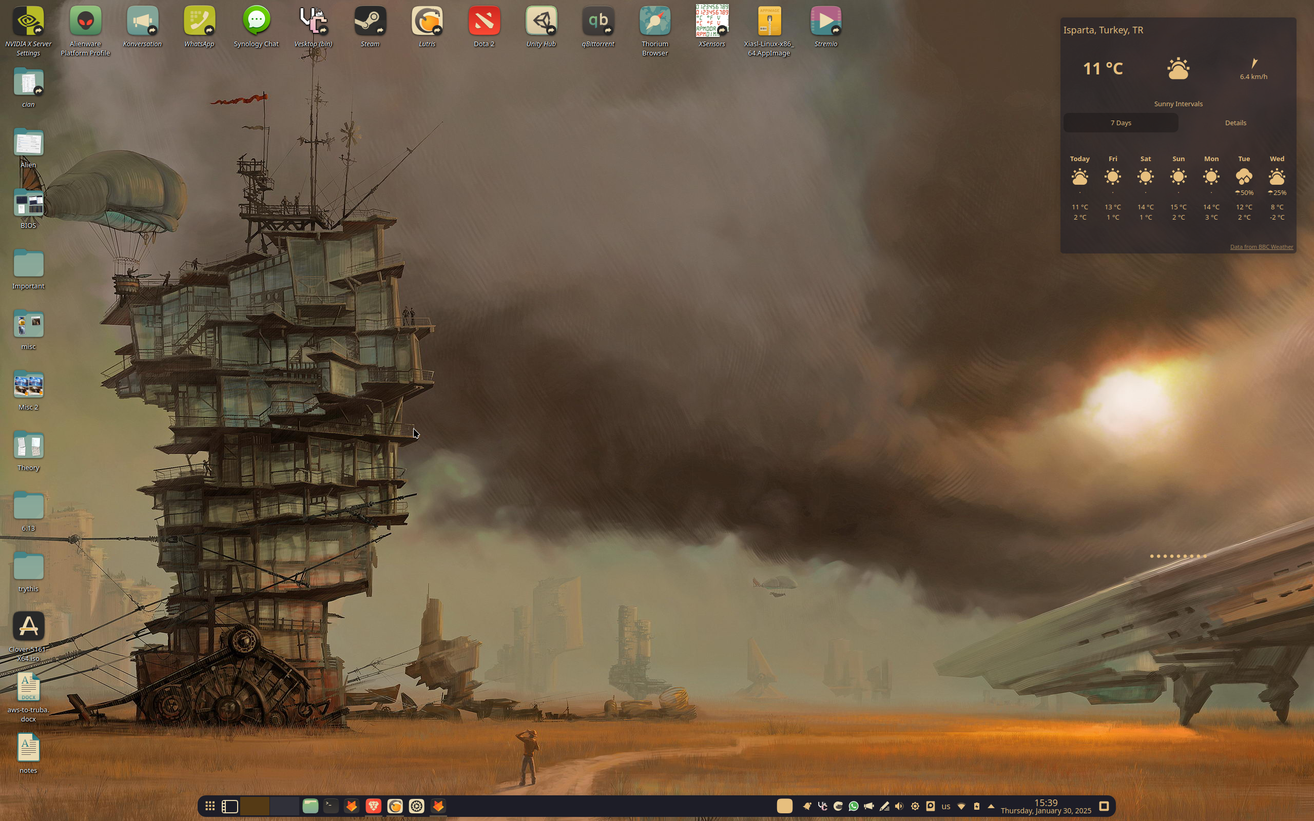Image resolution: width=1314 pixels, height=821 pixels.
Task: Select the notes document
Action: point(28,754)
